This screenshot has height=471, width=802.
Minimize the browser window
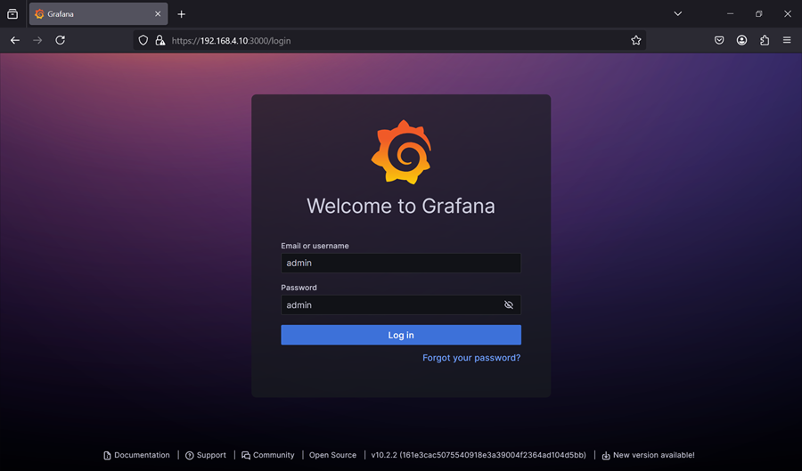click(x=731, y=13)
